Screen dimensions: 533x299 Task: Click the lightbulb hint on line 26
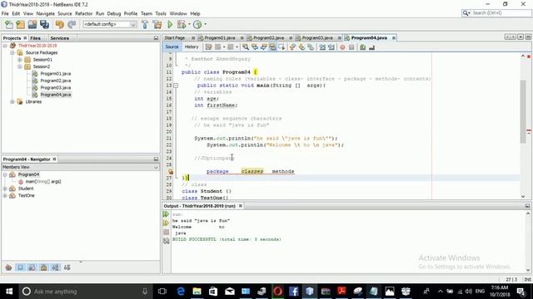(171, 172)
